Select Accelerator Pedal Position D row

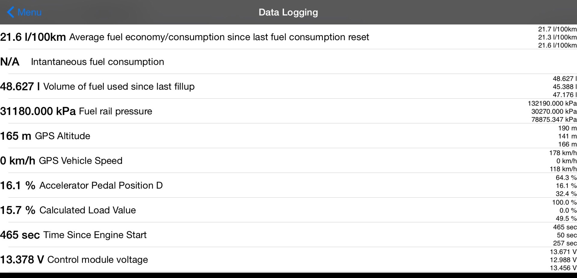click(101, 186)
